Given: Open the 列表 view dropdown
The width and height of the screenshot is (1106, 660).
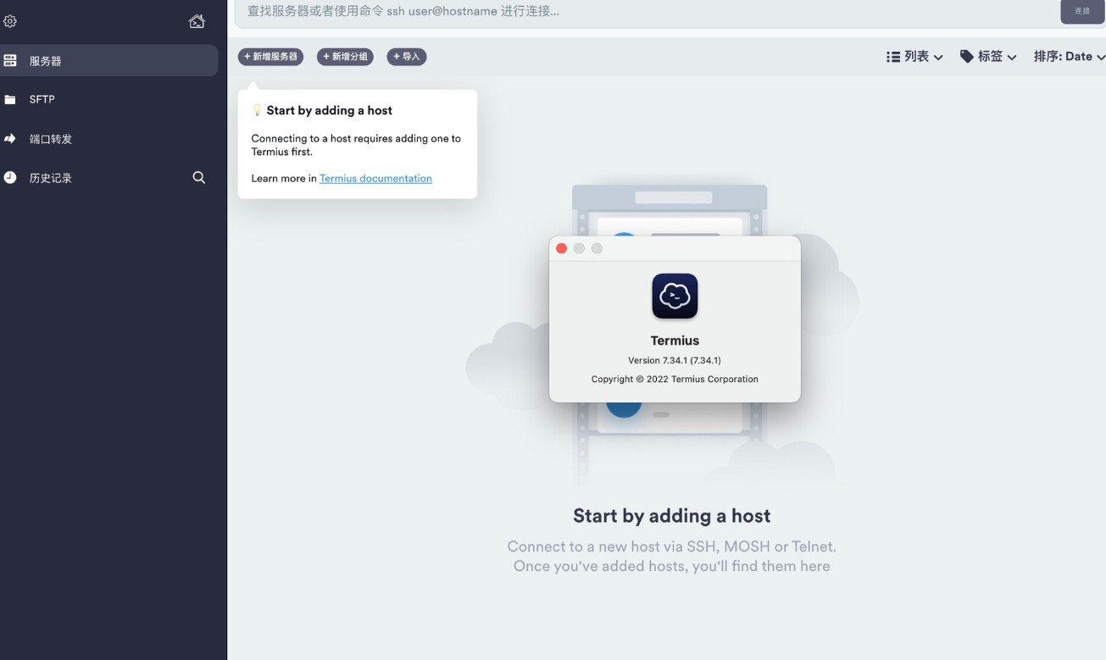Looking at the screenshot, I should tap(914, 57).
